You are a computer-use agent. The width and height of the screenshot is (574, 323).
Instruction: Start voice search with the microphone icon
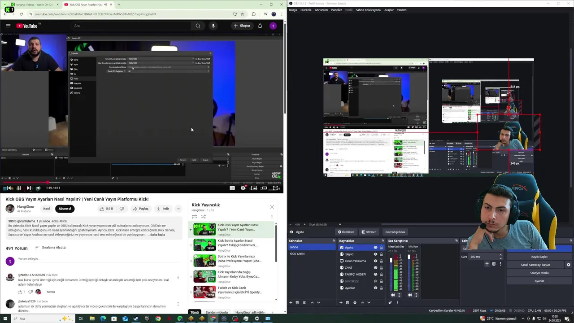pos(213,26)
